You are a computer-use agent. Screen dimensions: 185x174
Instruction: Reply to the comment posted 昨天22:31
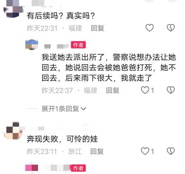[97, 28]
